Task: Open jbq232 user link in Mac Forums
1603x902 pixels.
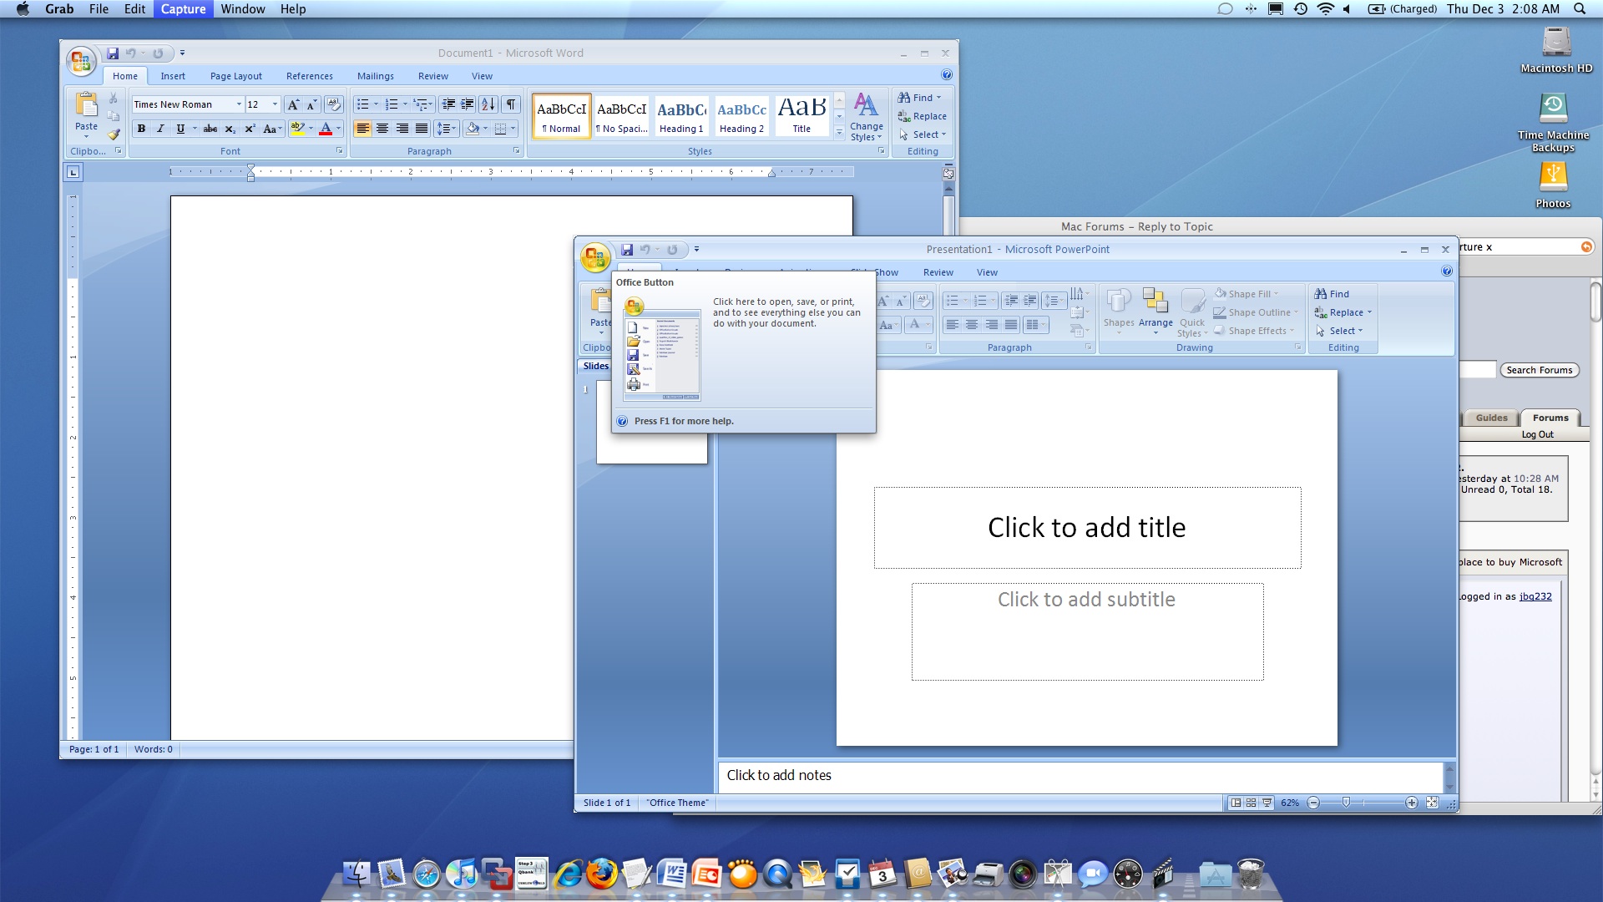Action: 1535,596
